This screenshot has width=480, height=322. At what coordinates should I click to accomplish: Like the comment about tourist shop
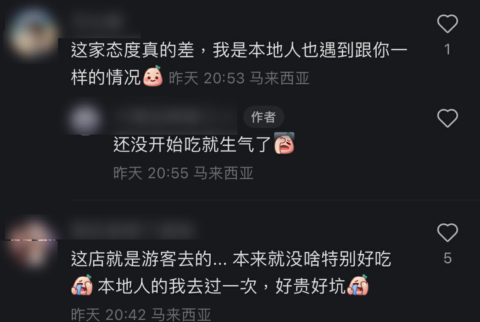pos(447,232)
